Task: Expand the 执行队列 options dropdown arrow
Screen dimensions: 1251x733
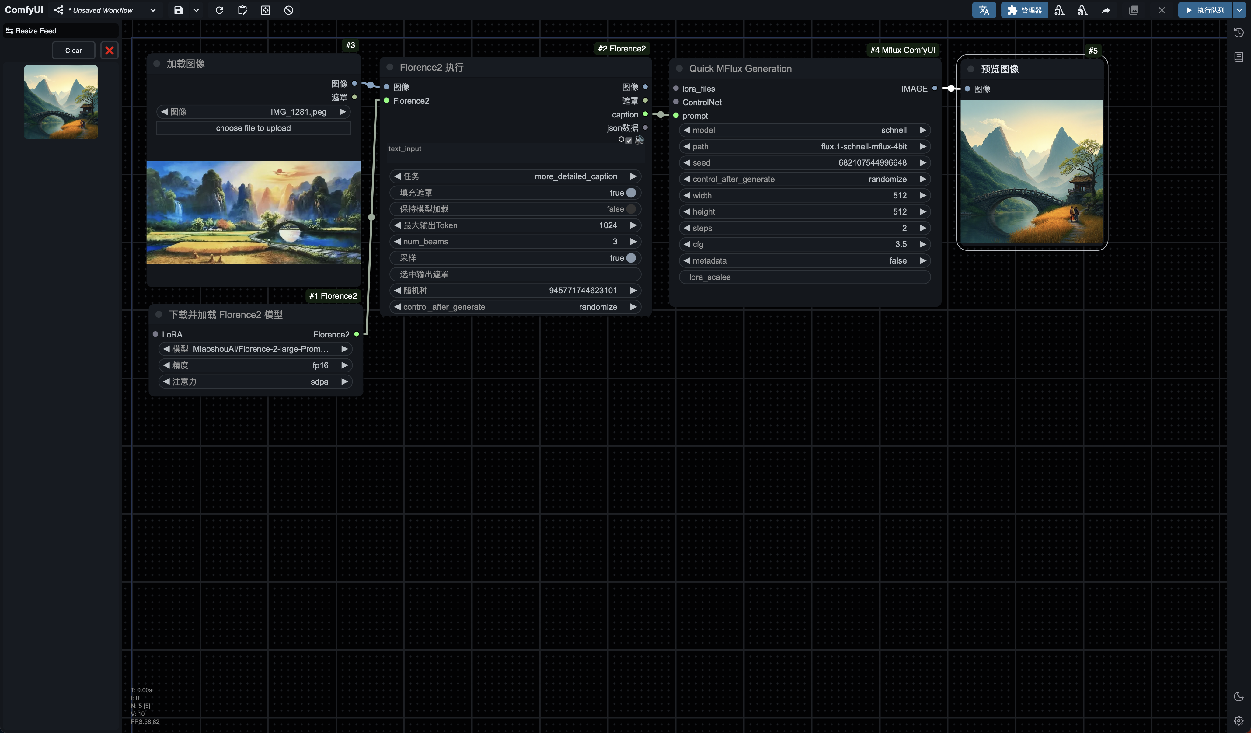Action: click(1239, 10)
